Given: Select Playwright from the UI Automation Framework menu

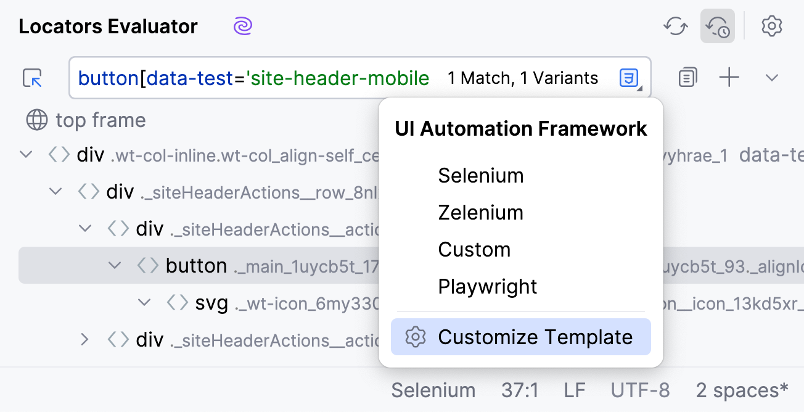Looking at the screenshot, I should pos(487,286).
